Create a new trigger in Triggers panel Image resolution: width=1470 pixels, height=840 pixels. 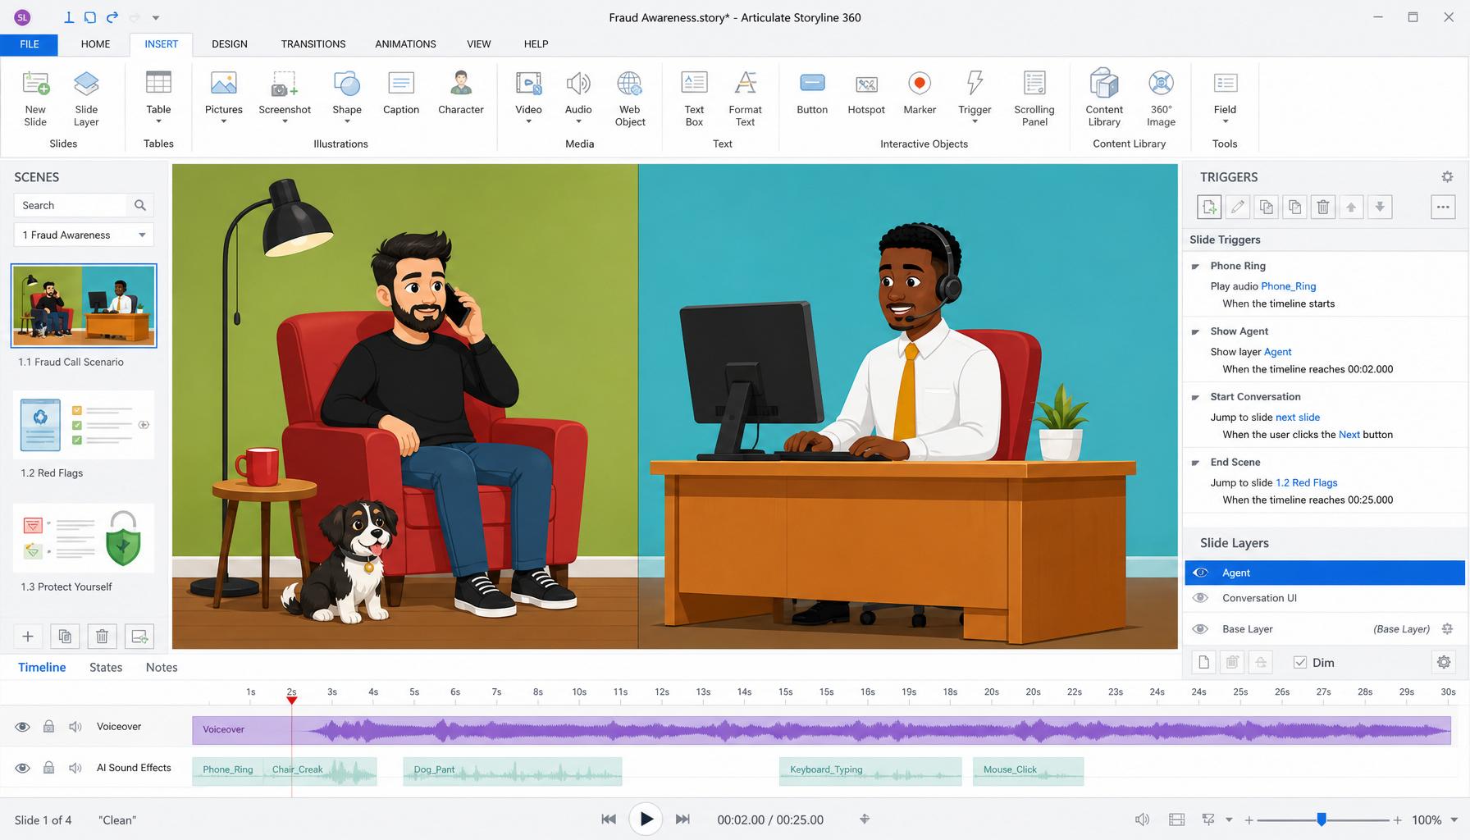coord(1209,208)
